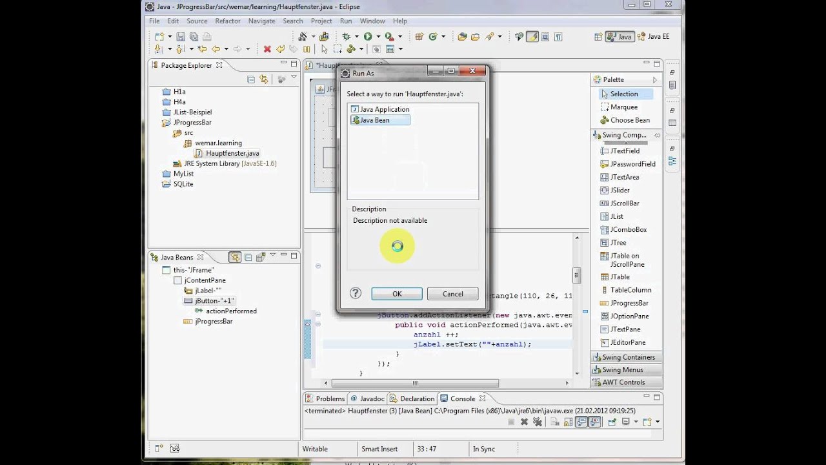Screen dimensions: 826x465
Task: Switch to the Java EE perspective
Action: [653, 37]
